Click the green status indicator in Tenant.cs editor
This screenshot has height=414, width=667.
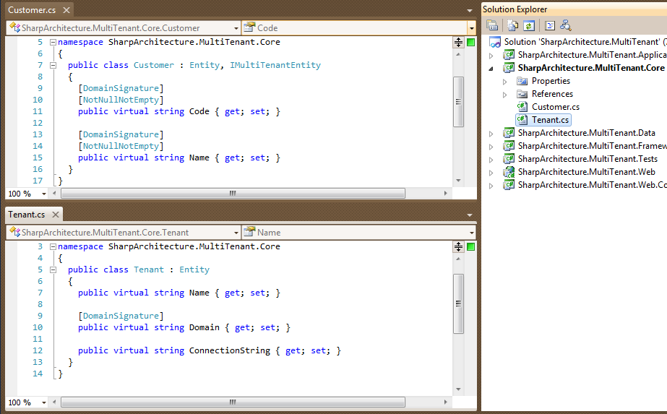[x=471, y=247]
